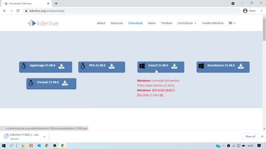Open Visual Studio Code from the taskbar
This screenshot has height=149, width=266.
[x=39, y=146]
